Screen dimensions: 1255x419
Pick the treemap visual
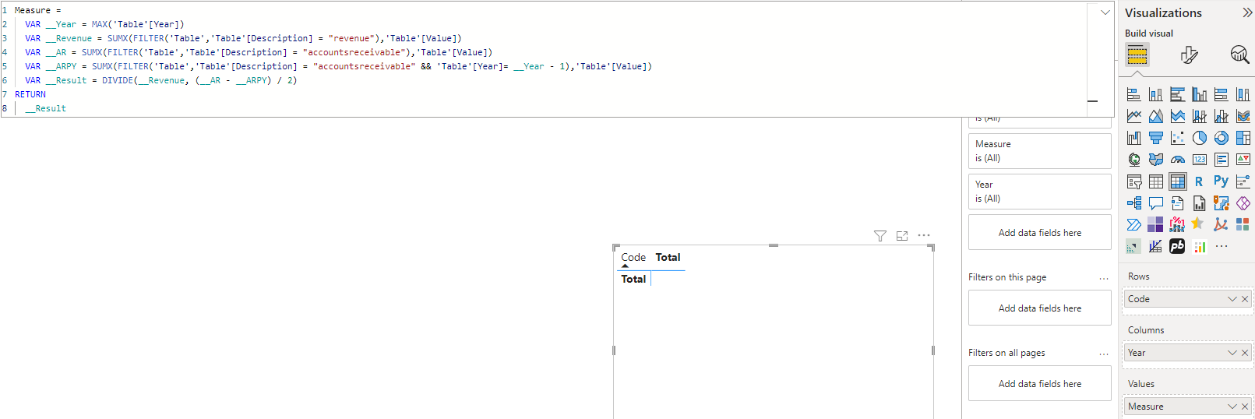click(x=1243, y=138)
